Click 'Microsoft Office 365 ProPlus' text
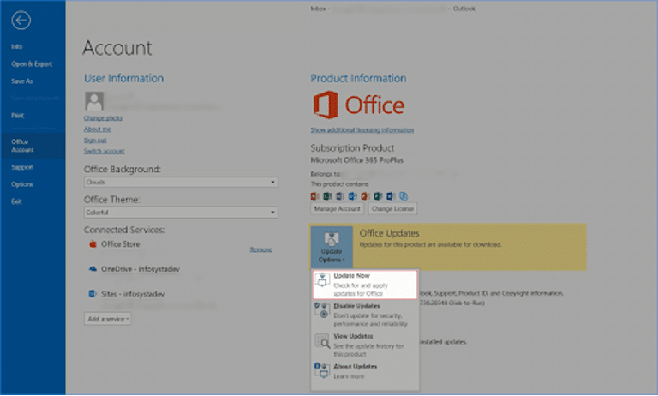 (x=357, y=160)
